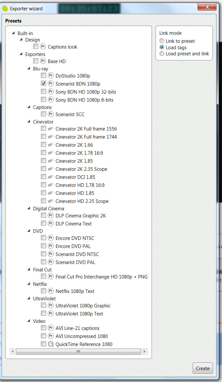Screen dimensions: 222x382
Task: Click the Pr icon beside DLP Cinema Text
Action: (51, 223)
